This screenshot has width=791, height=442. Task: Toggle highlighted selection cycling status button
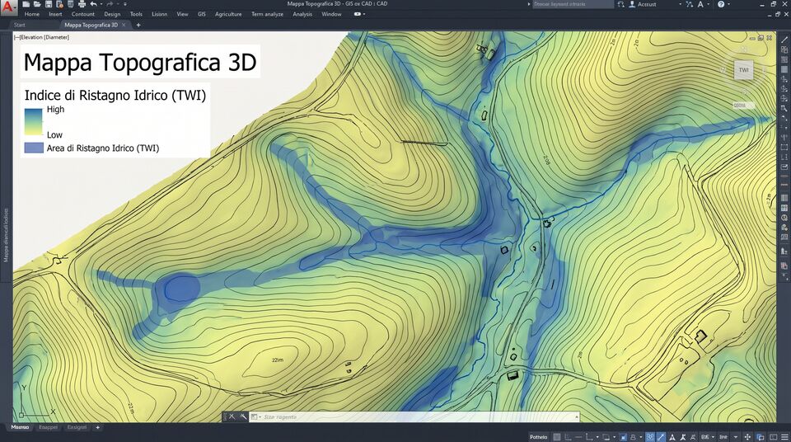tap(650, 437)
